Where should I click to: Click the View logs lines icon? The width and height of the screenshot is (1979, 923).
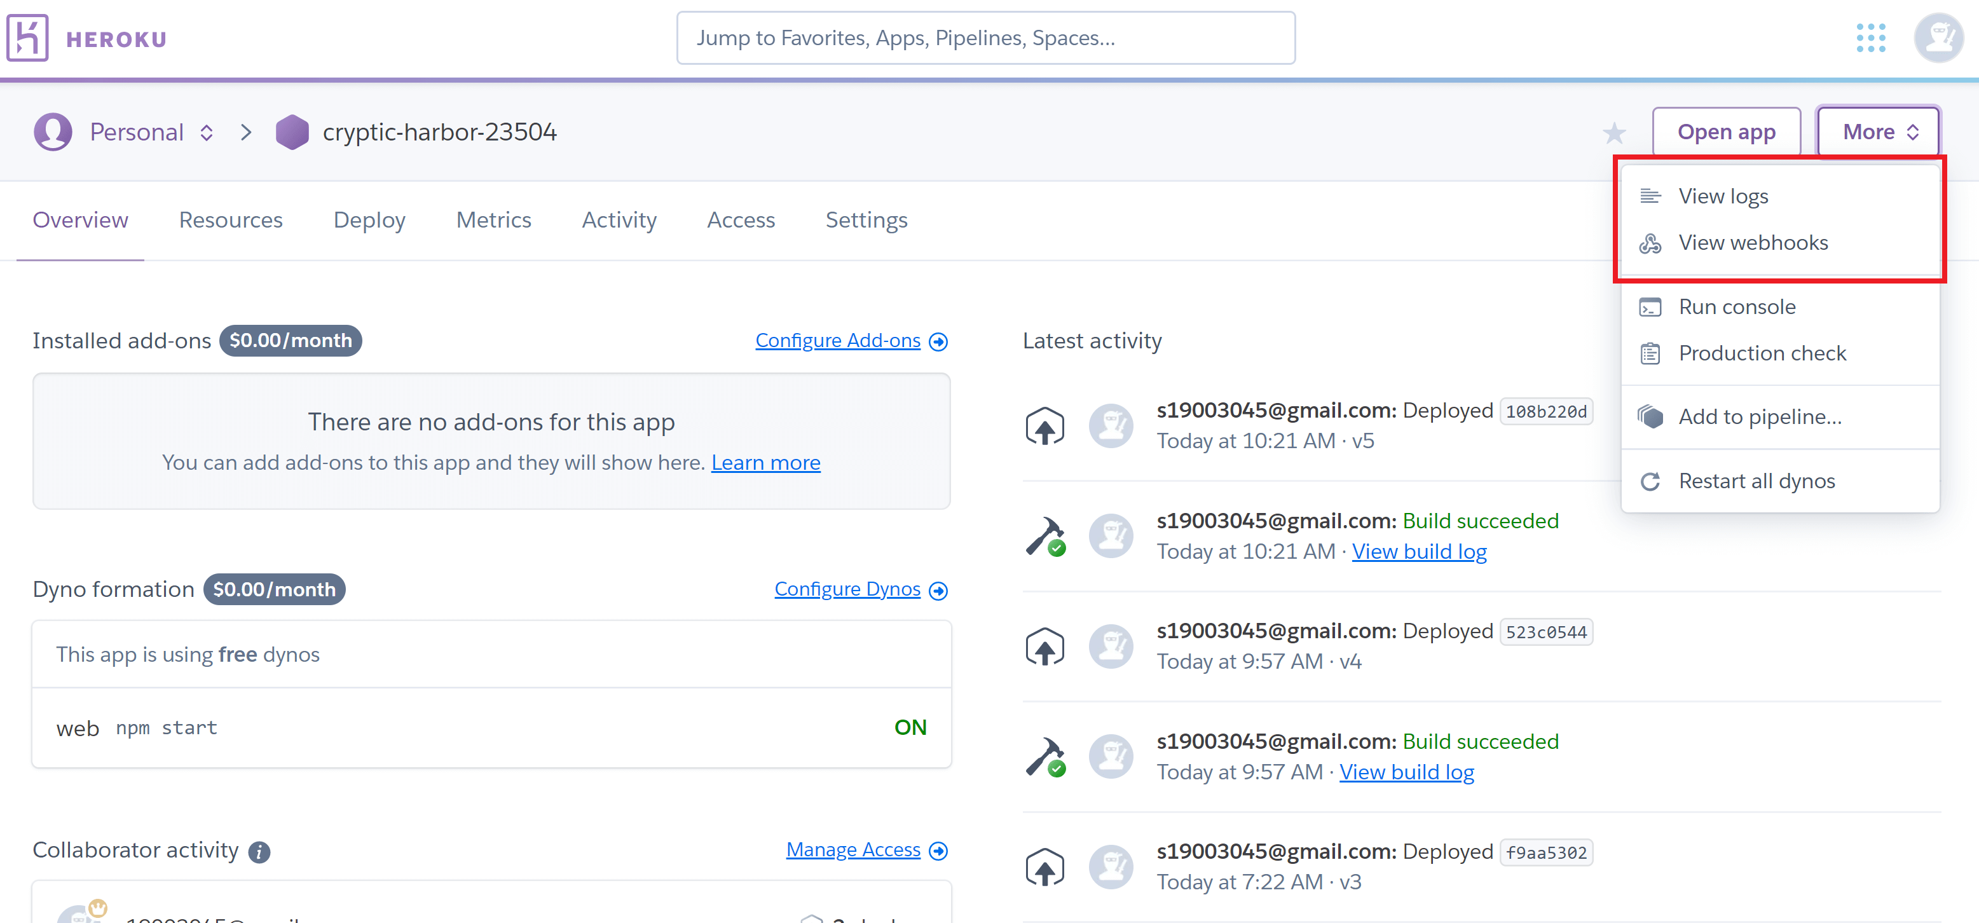[1650, 196]
